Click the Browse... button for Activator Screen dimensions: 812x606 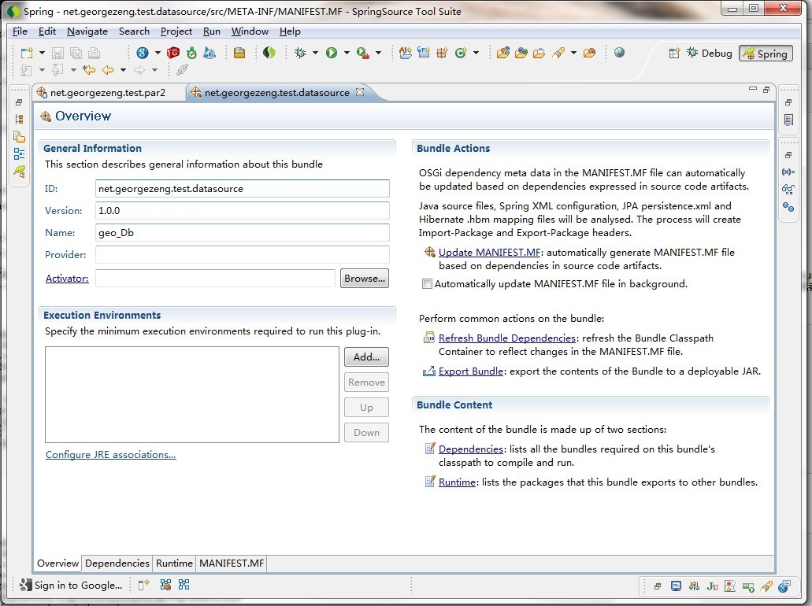tap(365, 279)
